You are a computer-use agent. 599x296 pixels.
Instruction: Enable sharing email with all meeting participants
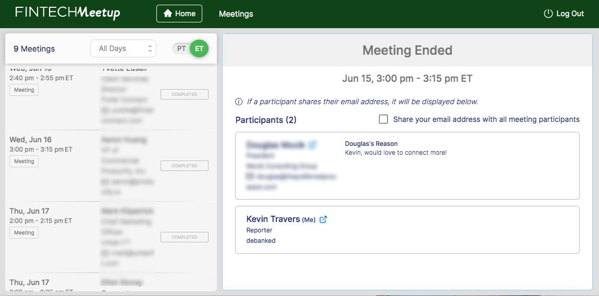coord(383,119)
